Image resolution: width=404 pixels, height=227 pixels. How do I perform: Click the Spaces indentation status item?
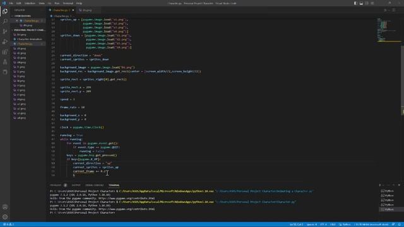311,224
